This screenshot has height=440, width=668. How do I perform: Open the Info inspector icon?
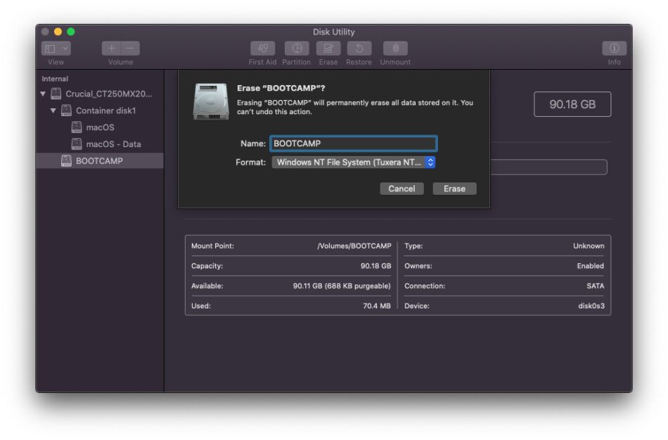pyautogui.click(x=614, y=49)
